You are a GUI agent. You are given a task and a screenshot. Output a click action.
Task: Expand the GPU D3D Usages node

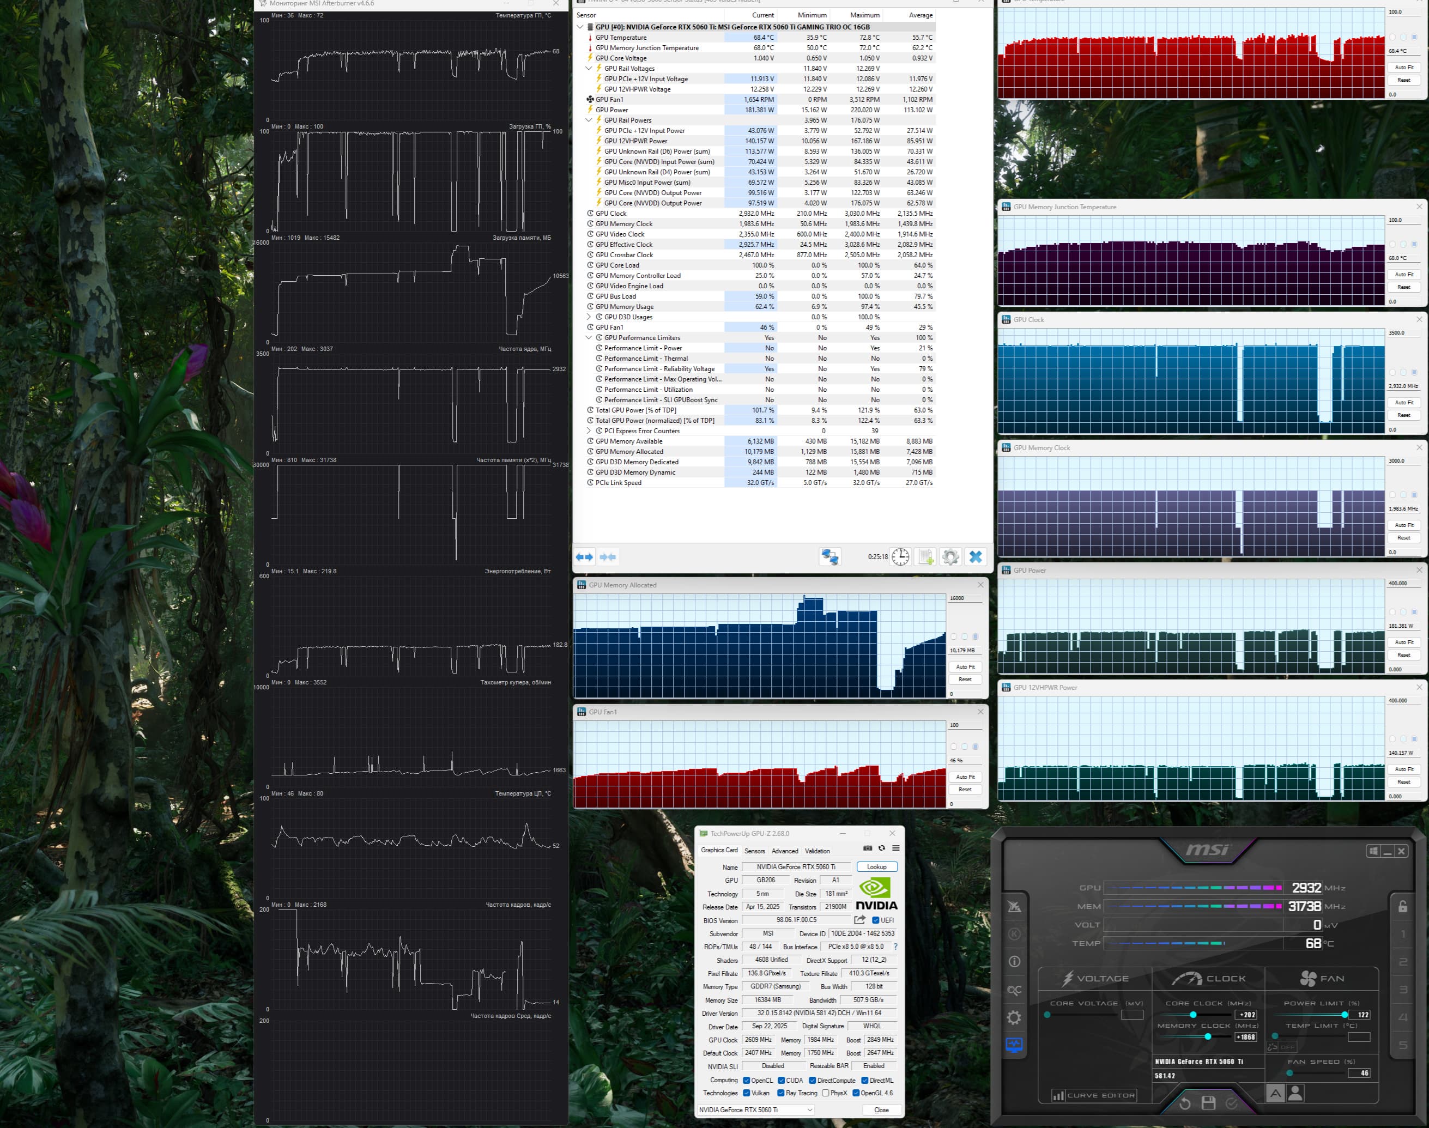click(x=589, y=317)
